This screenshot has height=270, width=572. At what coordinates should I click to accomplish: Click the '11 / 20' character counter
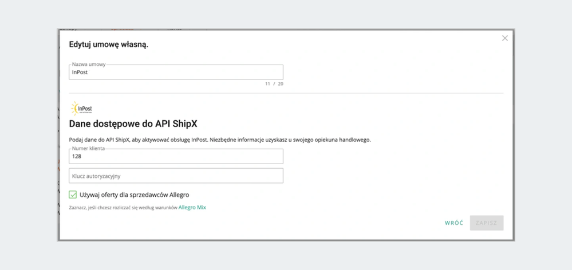pyautogui.click(x=274, y=84)
